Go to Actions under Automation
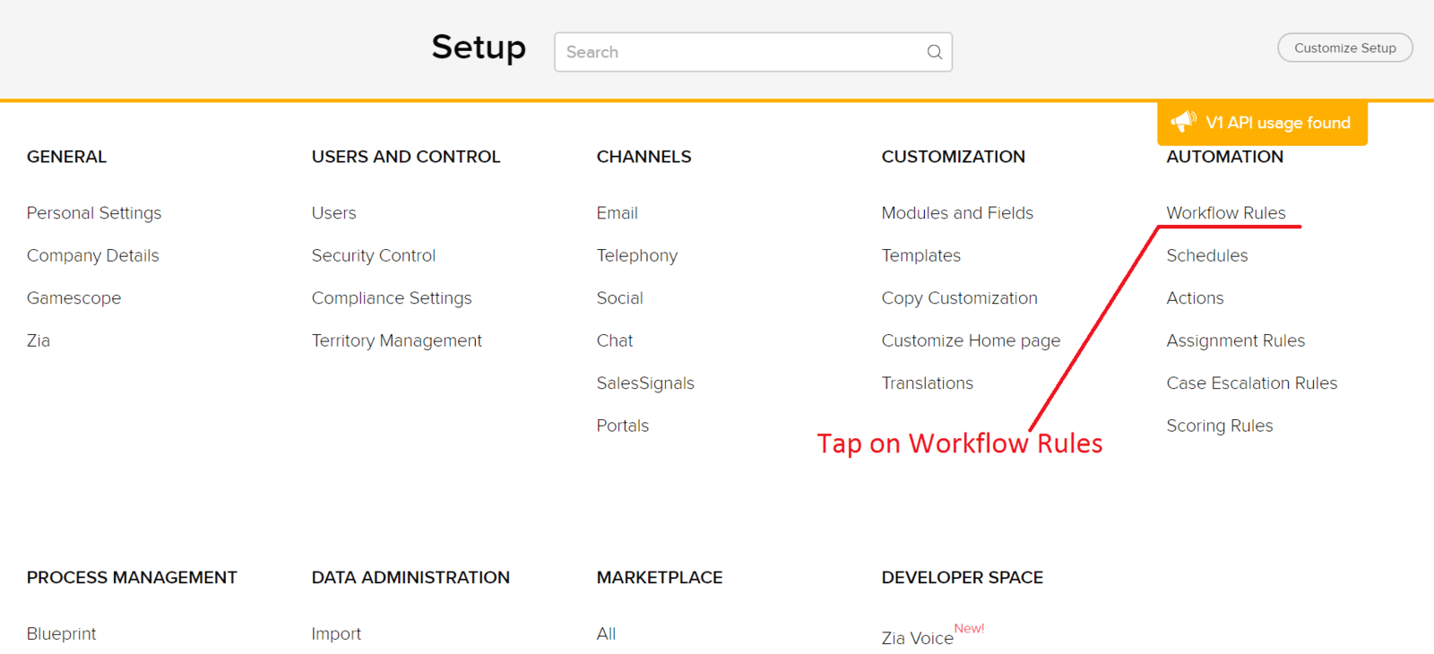 click(x=1196, y=298)
